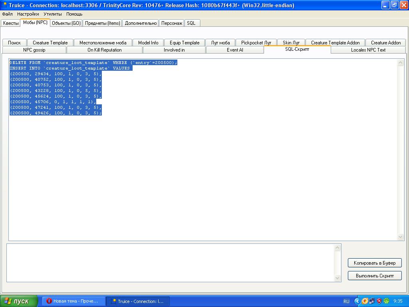The width and height of the screenshot is (409, 307).
Task: Open the пуск Start menu
Action: click(19, 301)
